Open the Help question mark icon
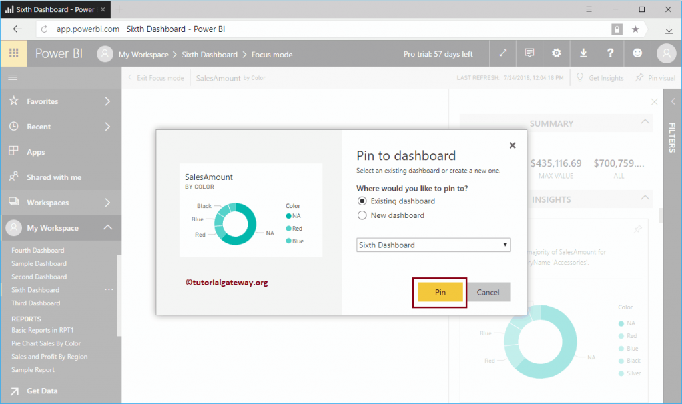The image size is (682, 404). 611,53
